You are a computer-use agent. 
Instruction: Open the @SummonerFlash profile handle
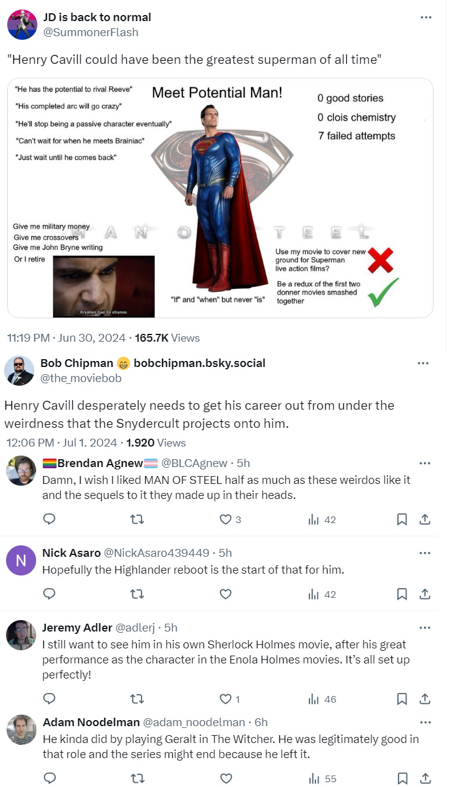pos(91,33)
